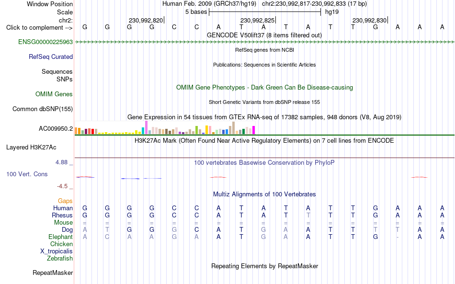
Task: Open the AC009950.2 GTEx gene label
Action: 56,128
